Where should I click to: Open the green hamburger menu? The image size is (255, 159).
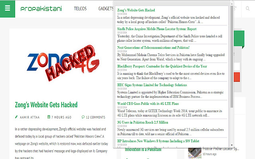(x=8, y=9)
